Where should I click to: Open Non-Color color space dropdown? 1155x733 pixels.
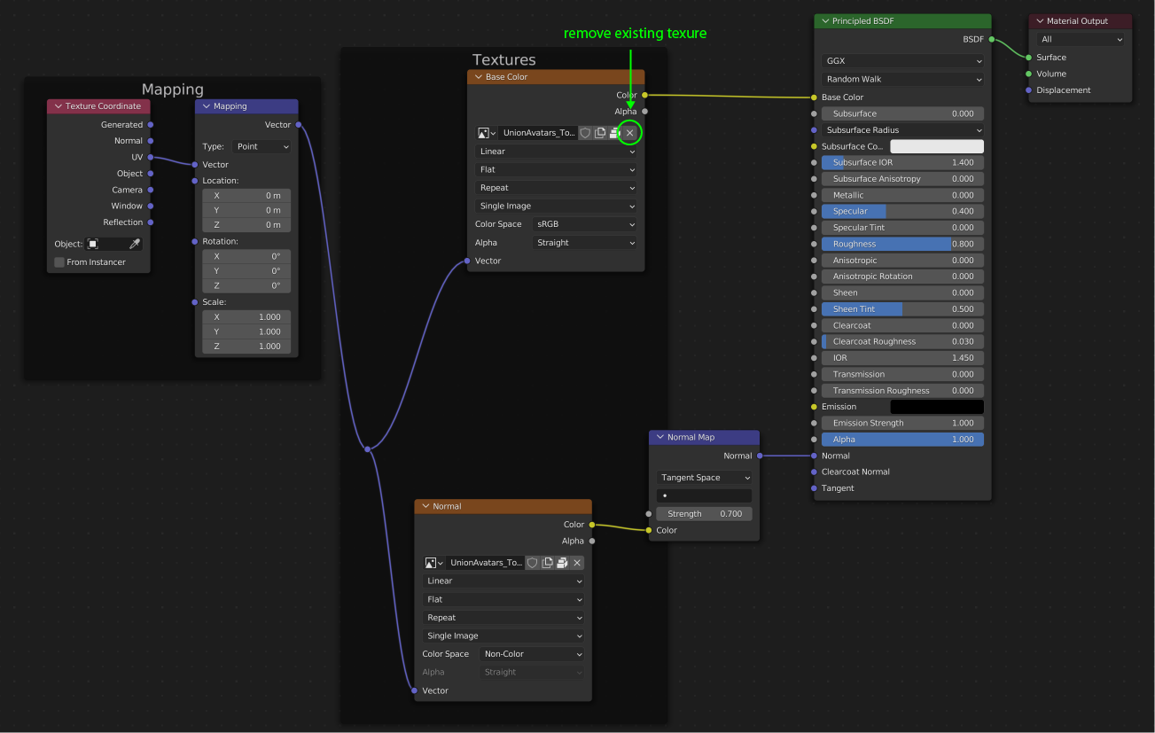click(x=532, y=654)
